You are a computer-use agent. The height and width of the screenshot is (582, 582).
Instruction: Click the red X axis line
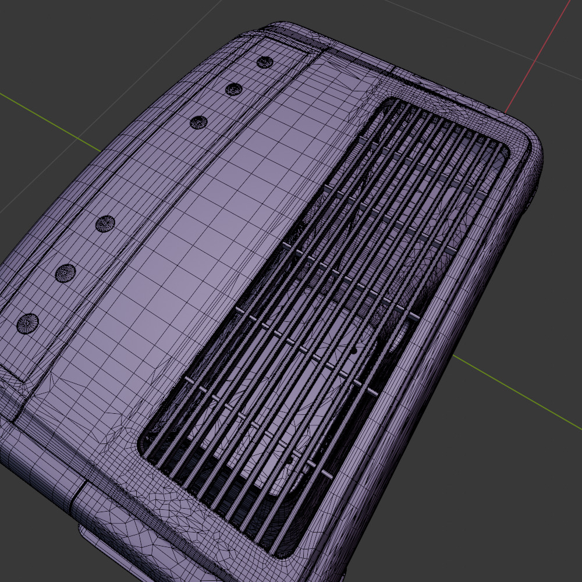point(538,56)
